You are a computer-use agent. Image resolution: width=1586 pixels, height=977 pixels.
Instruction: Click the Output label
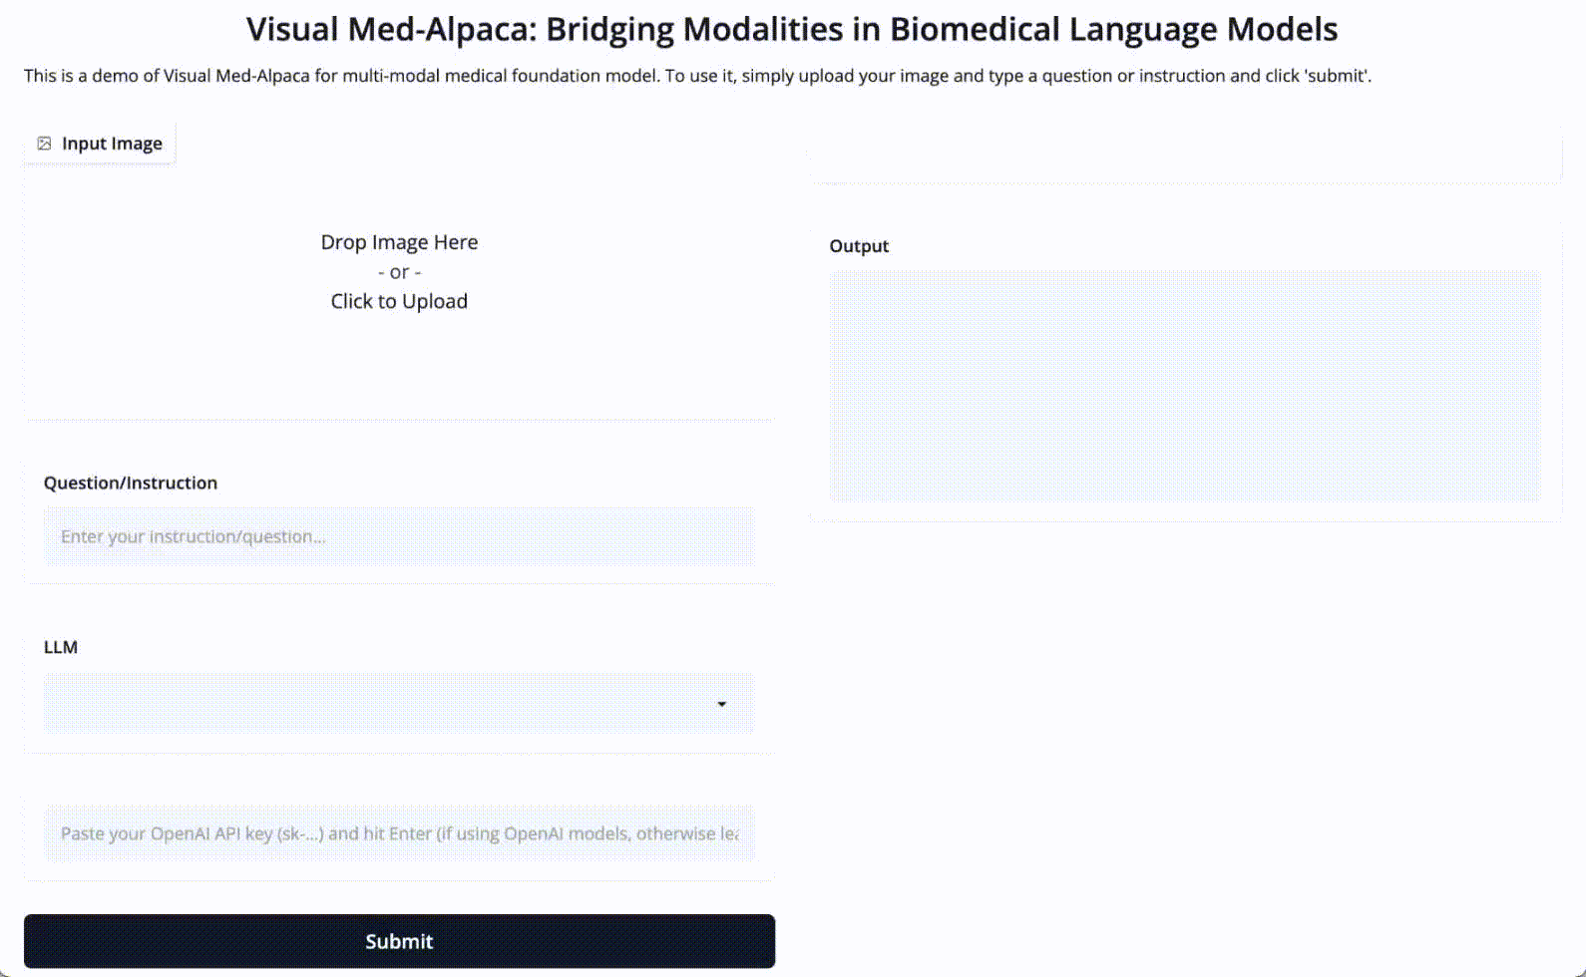pos(859,246)
